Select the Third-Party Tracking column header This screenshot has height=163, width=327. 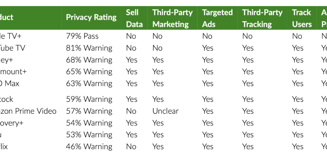[x=262, y=18]
